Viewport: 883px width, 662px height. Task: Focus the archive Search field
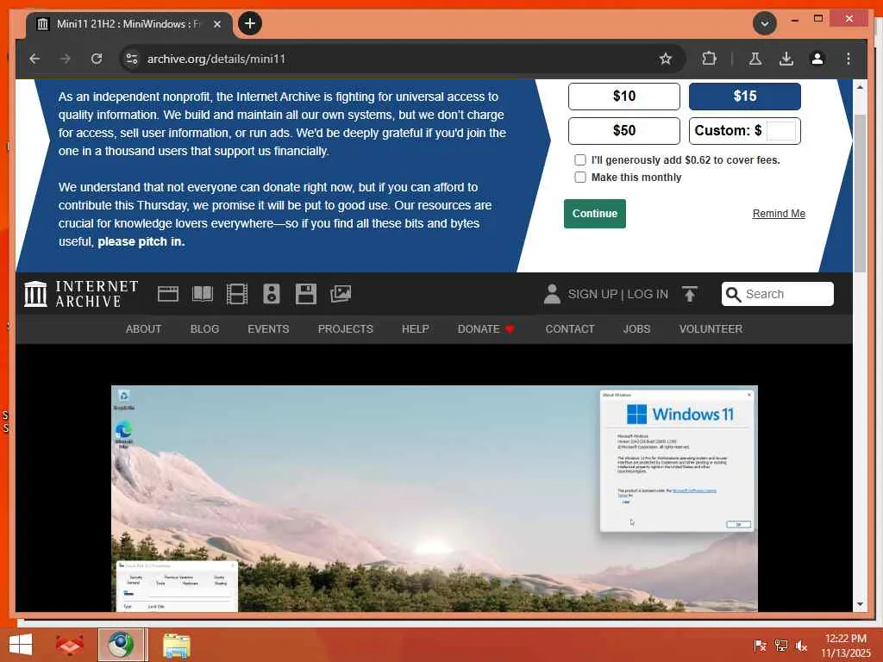click(x=778, y=294)
